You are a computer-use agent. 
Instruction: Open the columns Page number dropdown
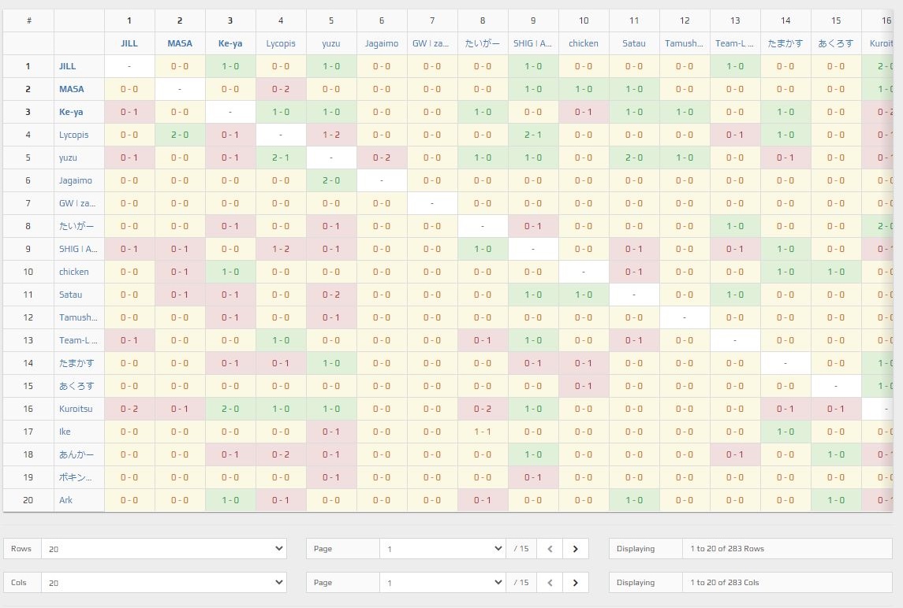[443, 583]
